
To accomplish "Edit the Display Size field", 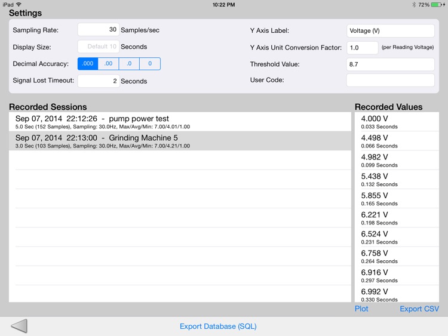I will click(99, 47).
